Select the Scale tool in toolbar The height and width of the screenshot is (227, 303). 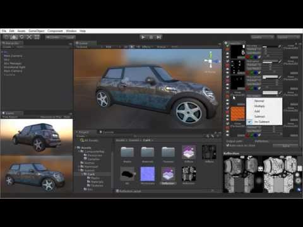tap(29, 37)
